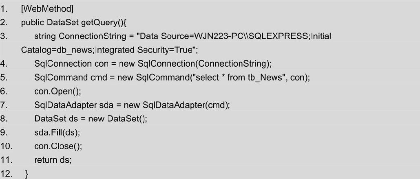Click line number 1

[4, 9]
